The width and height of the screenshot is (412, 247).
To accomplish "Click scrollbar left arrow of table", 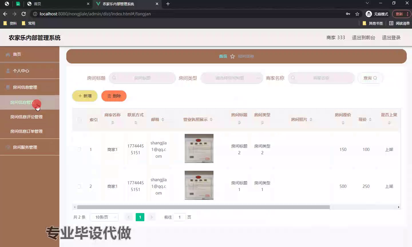I will pos(74,207).
